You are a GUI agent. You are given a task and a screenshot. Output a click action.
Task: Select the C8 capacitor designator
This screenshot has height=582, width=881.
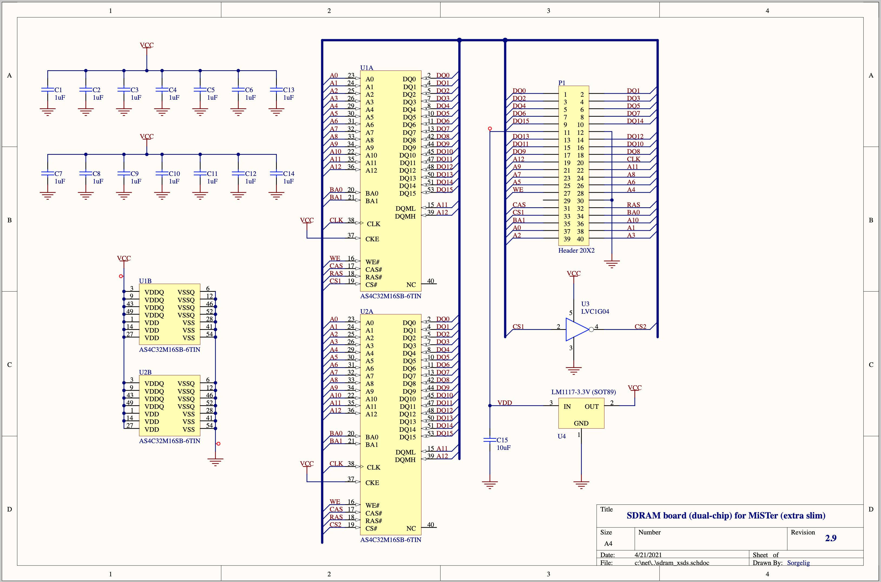point(96,174)
